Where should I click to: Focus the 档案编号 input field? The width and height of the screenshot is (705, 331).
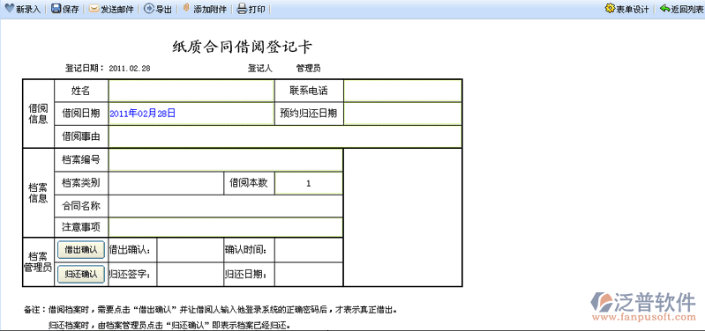pos(225,160)
